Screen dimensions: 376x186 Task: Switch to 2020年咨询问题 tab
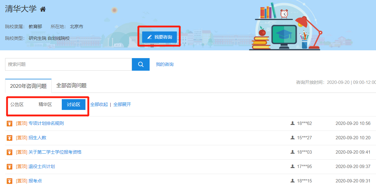[28, 86]
